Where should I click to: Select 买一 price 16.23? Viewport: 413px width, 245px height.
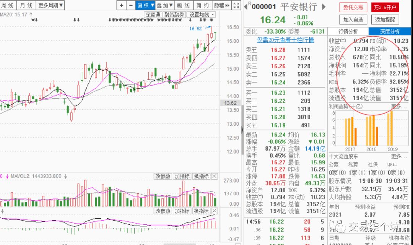pyautogui.click(x=278, y=92)
